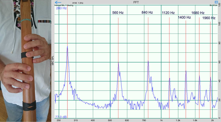
Task: Click the 560 Hz spectrum peak tip
Action: point(118,63)
